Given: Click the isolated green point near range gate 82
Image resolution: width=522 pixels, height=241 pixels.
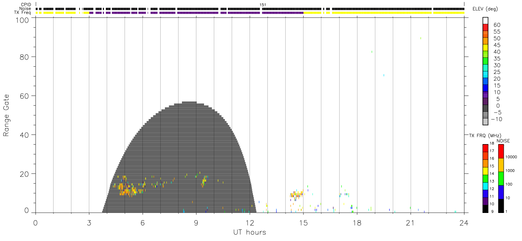Looking at the screenshot, I should 372,52.
